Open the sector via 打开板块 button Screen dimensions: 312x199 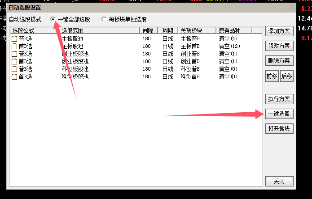(279, 128)
